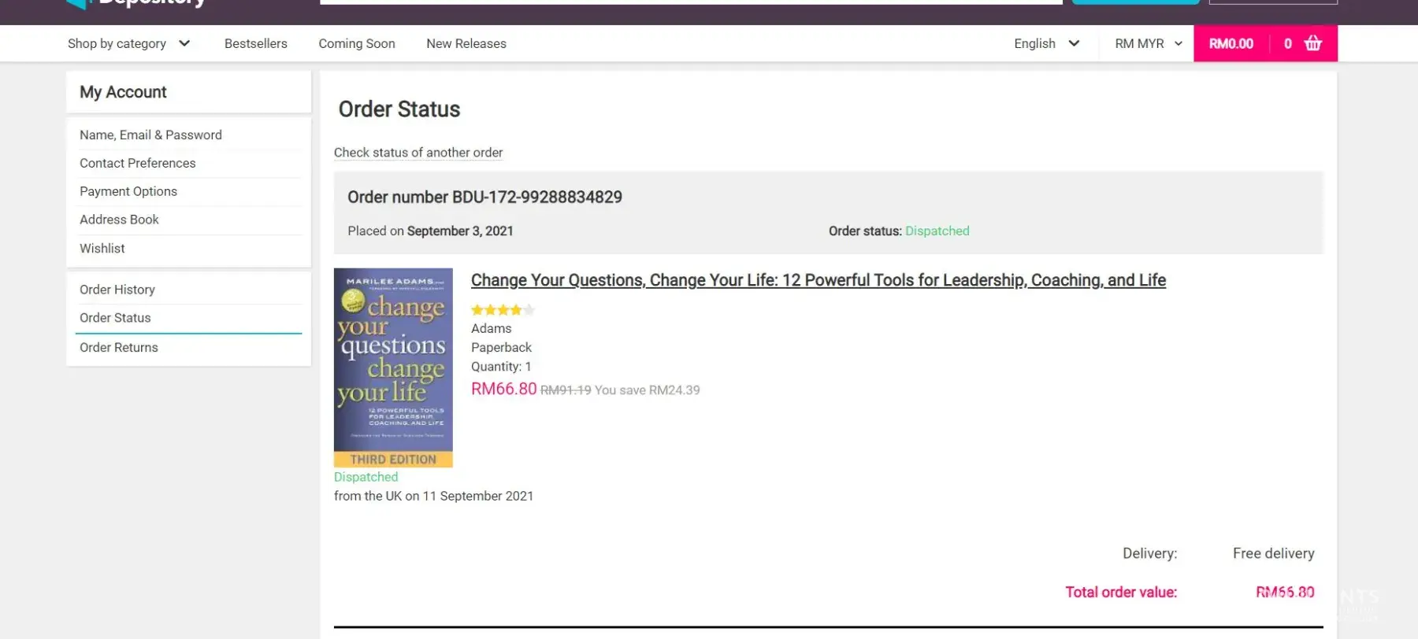Click the shopping basket icon

pos(1312,43)
